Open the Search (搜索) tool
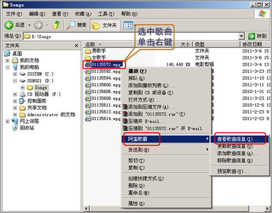Image resolution: width=272 pixels, height=213 pixels. coord(76,25)
